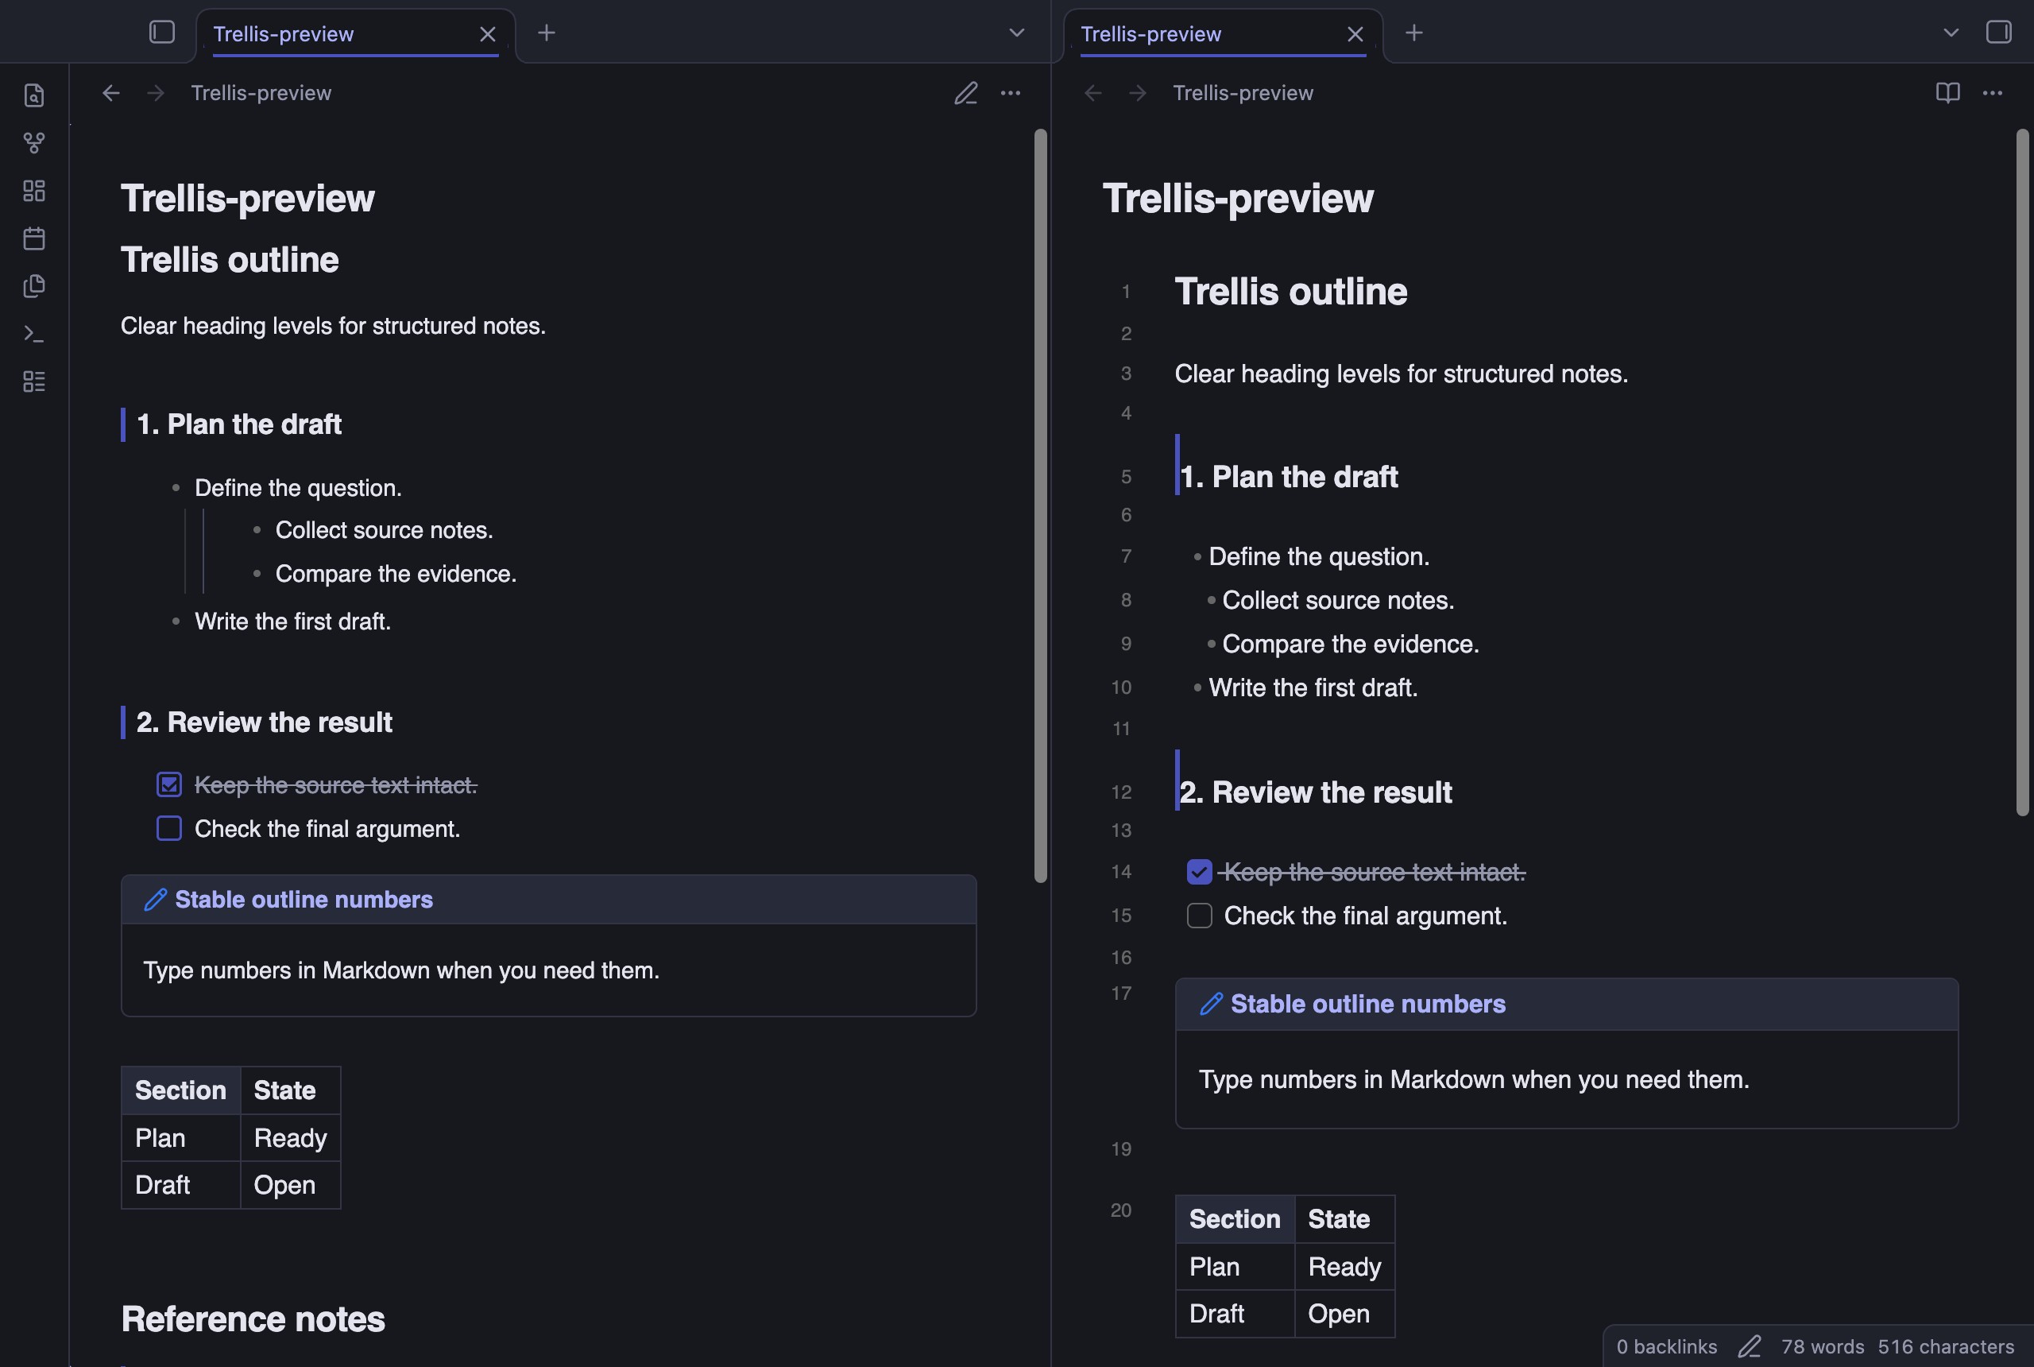
Task: Click 'Reference notes' heading in left pane
Action: (253, 1319)
